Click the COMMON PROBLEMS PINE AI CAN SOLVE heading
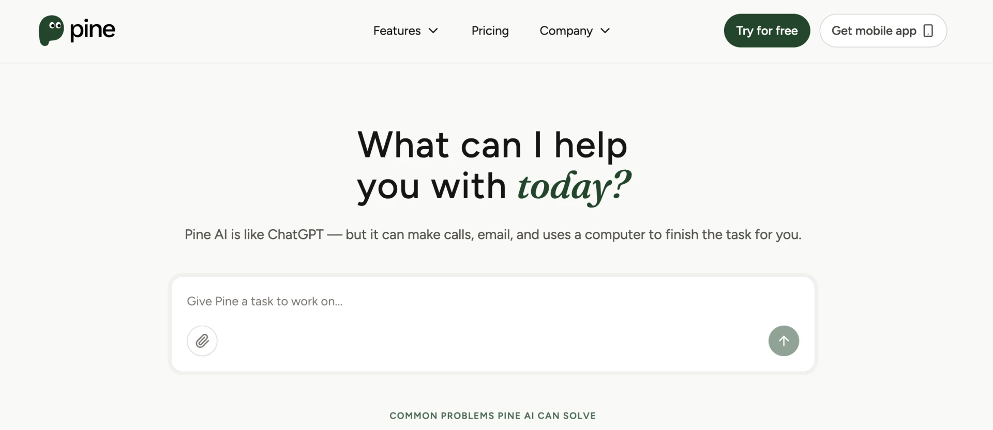This screenshot has height=430, width=993. (x=492, y=416)
